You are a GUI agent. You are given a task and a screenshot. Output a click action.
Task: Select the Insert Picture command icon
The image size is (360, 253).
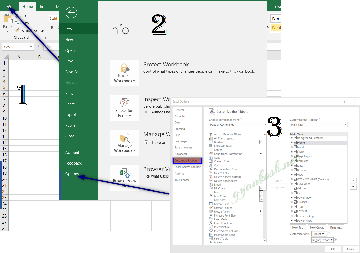pos(211,227)
